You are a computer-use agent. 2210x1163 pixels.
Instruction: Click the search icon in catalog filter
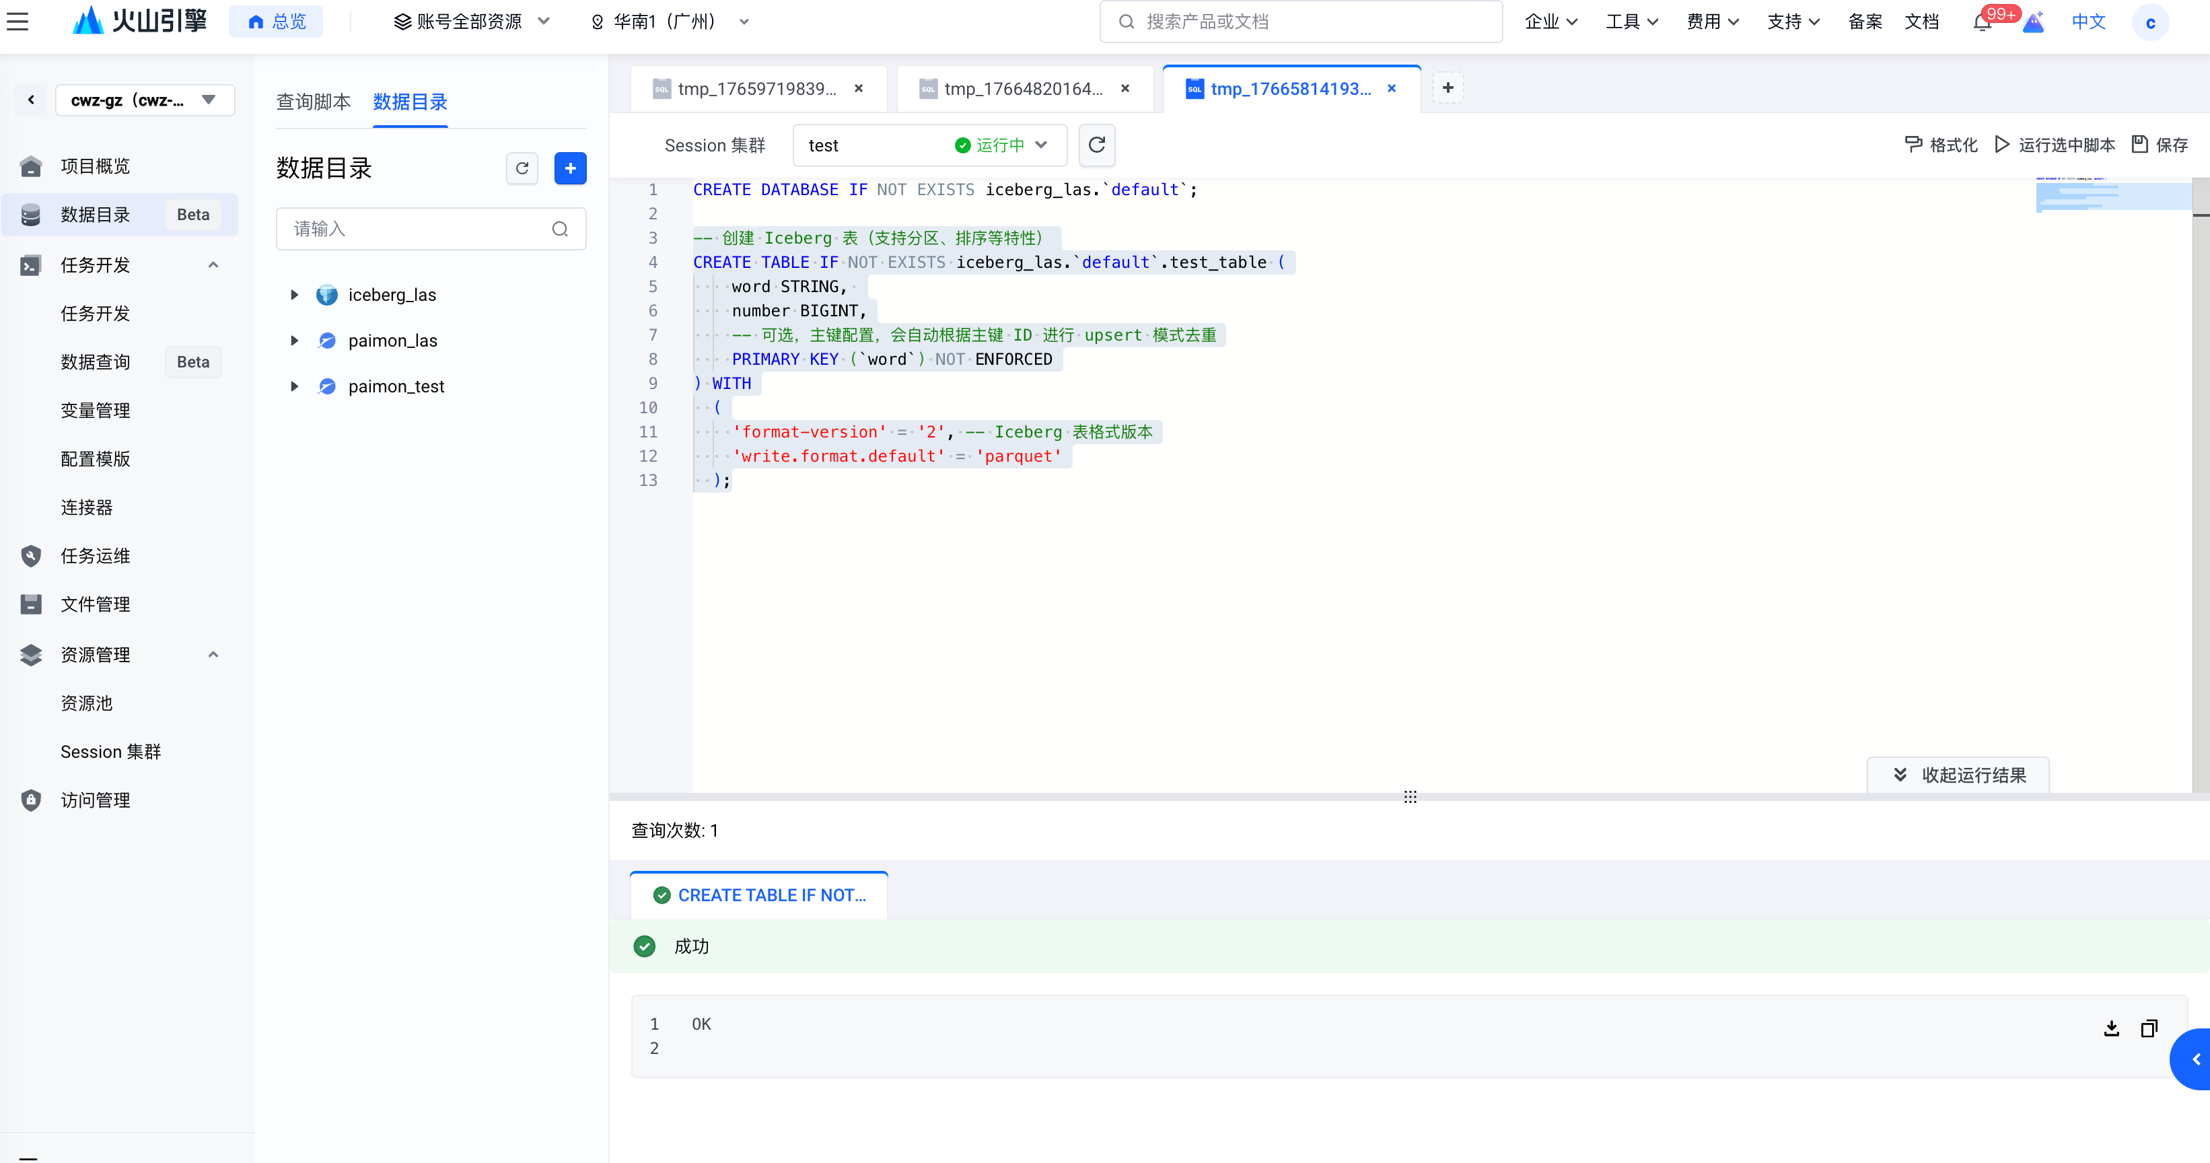point(559,229)
